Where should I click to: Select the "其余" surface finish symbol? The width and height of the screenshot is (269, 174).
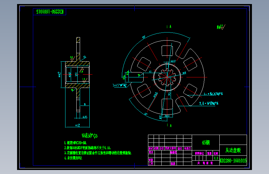(x=221, y=27)
